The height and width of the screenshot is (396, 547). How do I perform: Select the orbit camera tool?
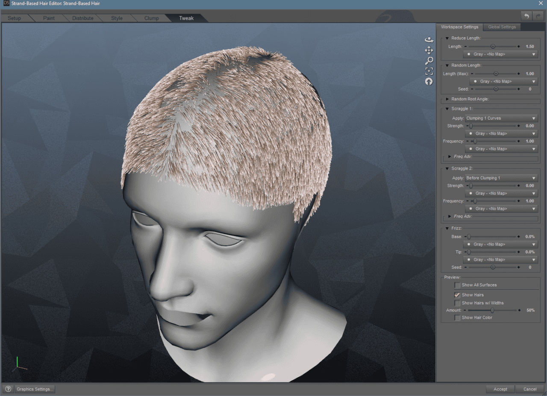[429, 39]
